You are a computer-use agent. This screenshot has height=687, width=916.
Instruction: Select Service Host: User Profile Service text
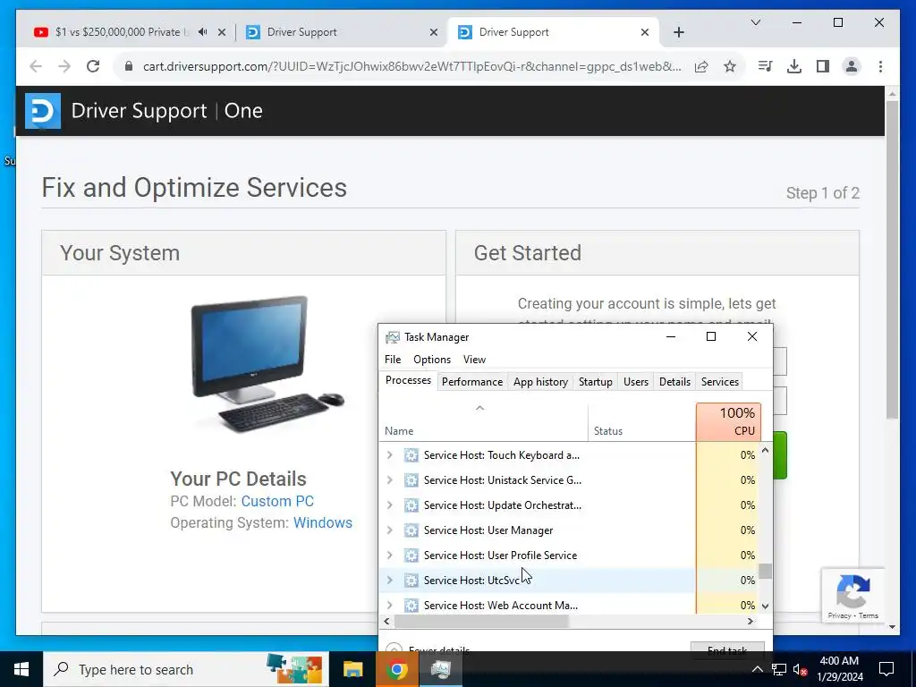[500, 556]
